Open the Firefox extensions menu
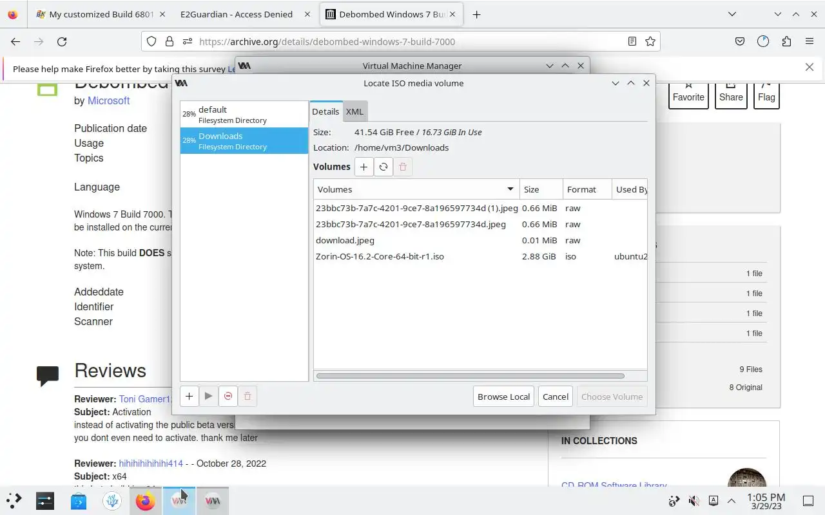 click(x=786, y=41)
